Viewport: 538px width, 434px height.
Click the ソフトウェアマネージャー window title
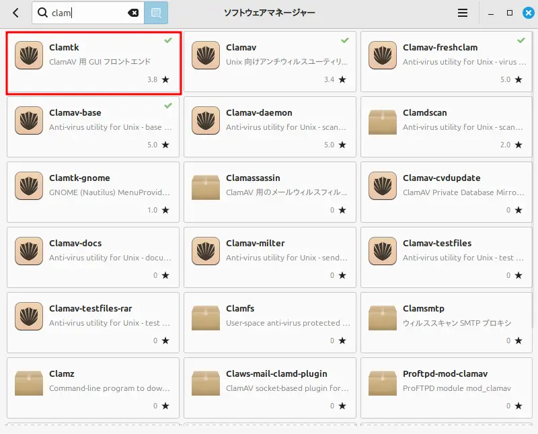(x=270, y=13)
